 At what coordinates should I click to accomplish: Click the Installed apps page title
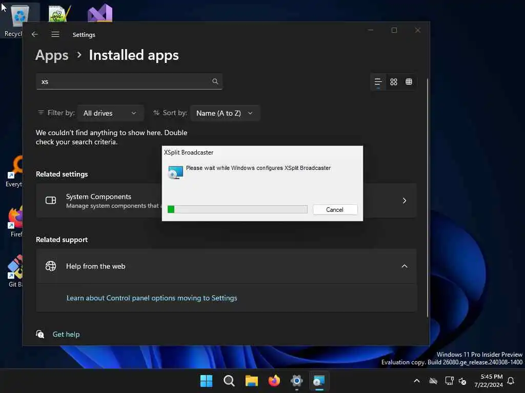point(134,55)
